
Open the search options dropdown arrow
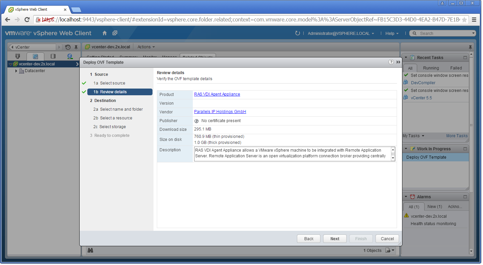[x=474, y=33]
